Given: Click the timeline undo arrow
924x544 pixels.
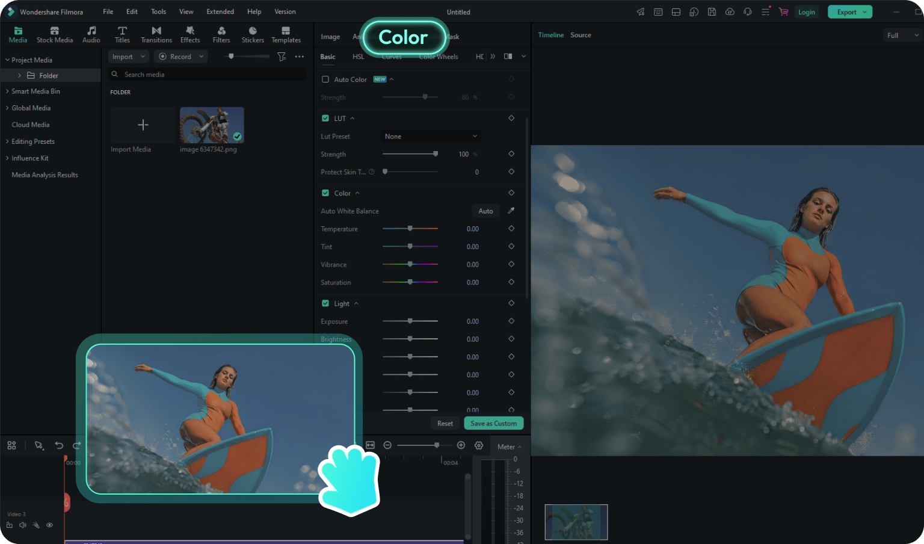Looking at the screenshot, I should coord(59,445).
